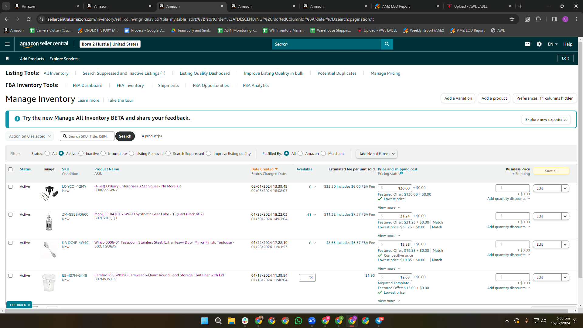The height and width of the screenshot is (328, 583).
Task: Expand the Additional filters dropdown
Action: click(x=377, y=154)
